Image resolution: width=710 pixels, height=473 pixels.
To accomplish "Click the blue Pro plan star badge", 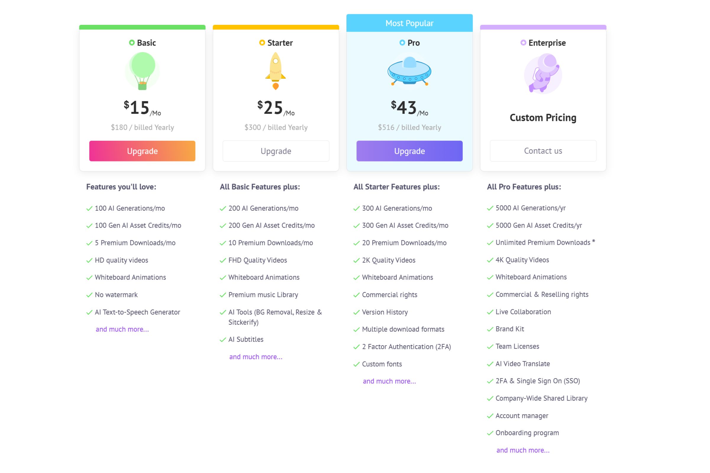I will tap(402, 43).
